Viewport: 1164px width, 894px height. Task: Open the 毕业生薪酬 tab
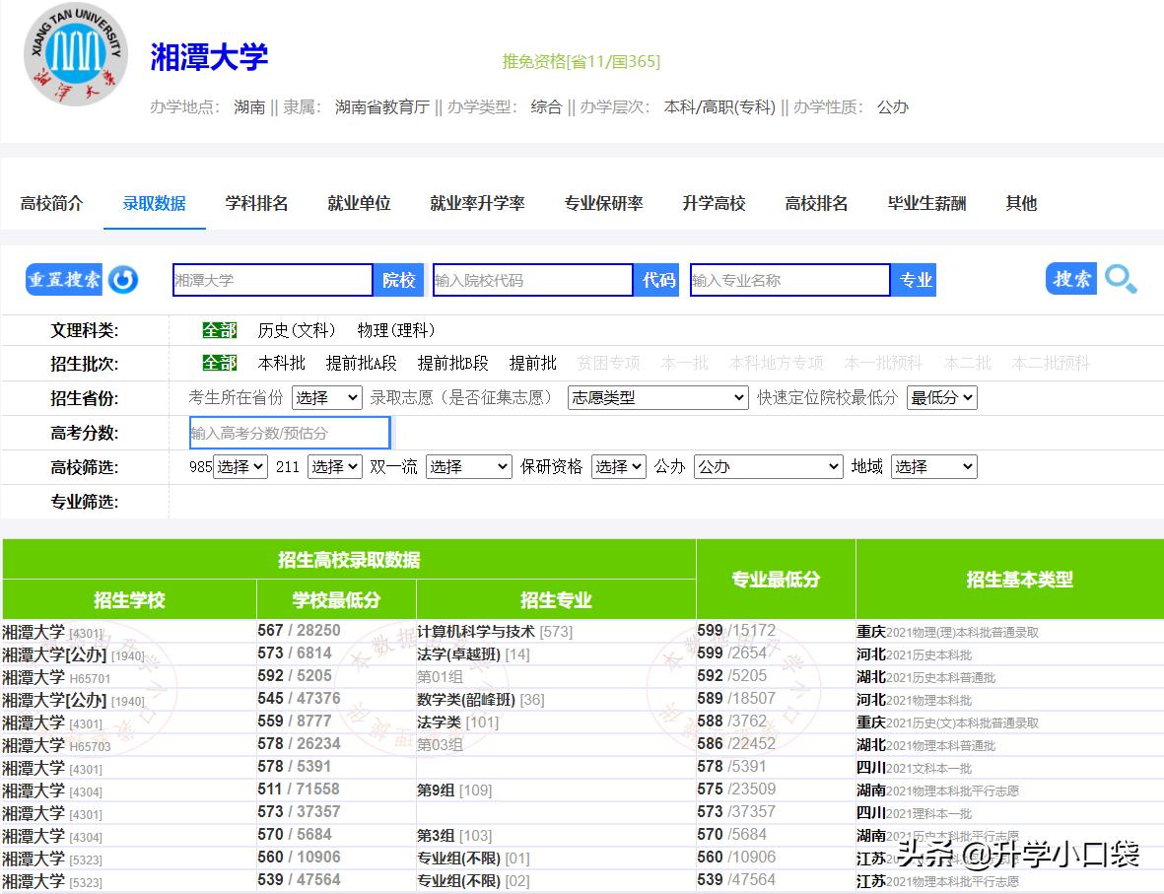[924, 202]
